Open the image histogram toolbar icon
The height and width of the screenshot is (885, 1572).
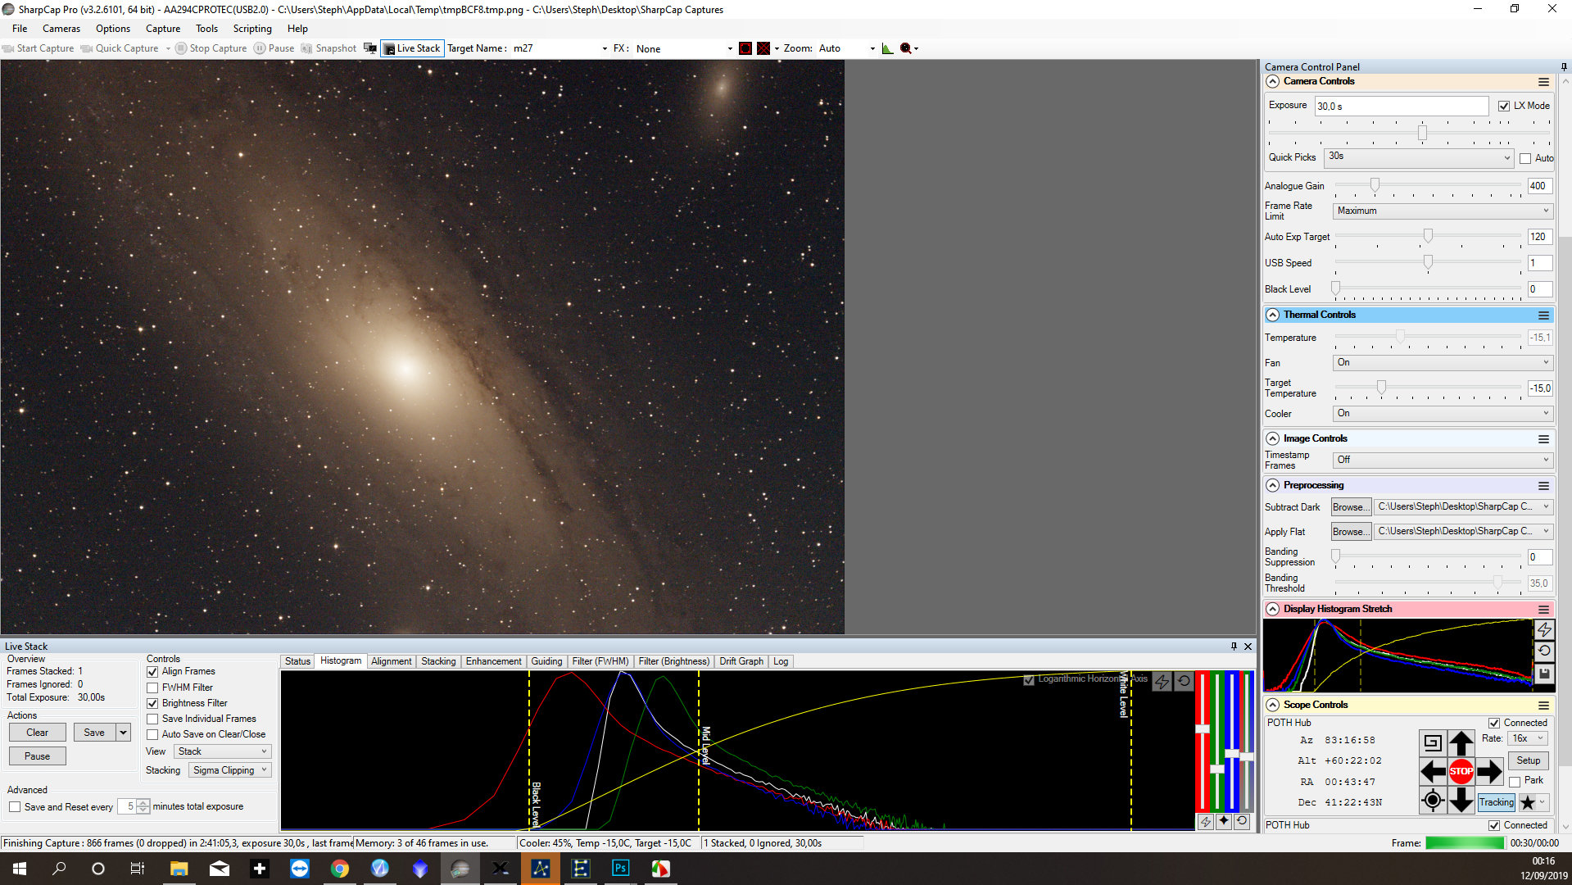[887, 48]
